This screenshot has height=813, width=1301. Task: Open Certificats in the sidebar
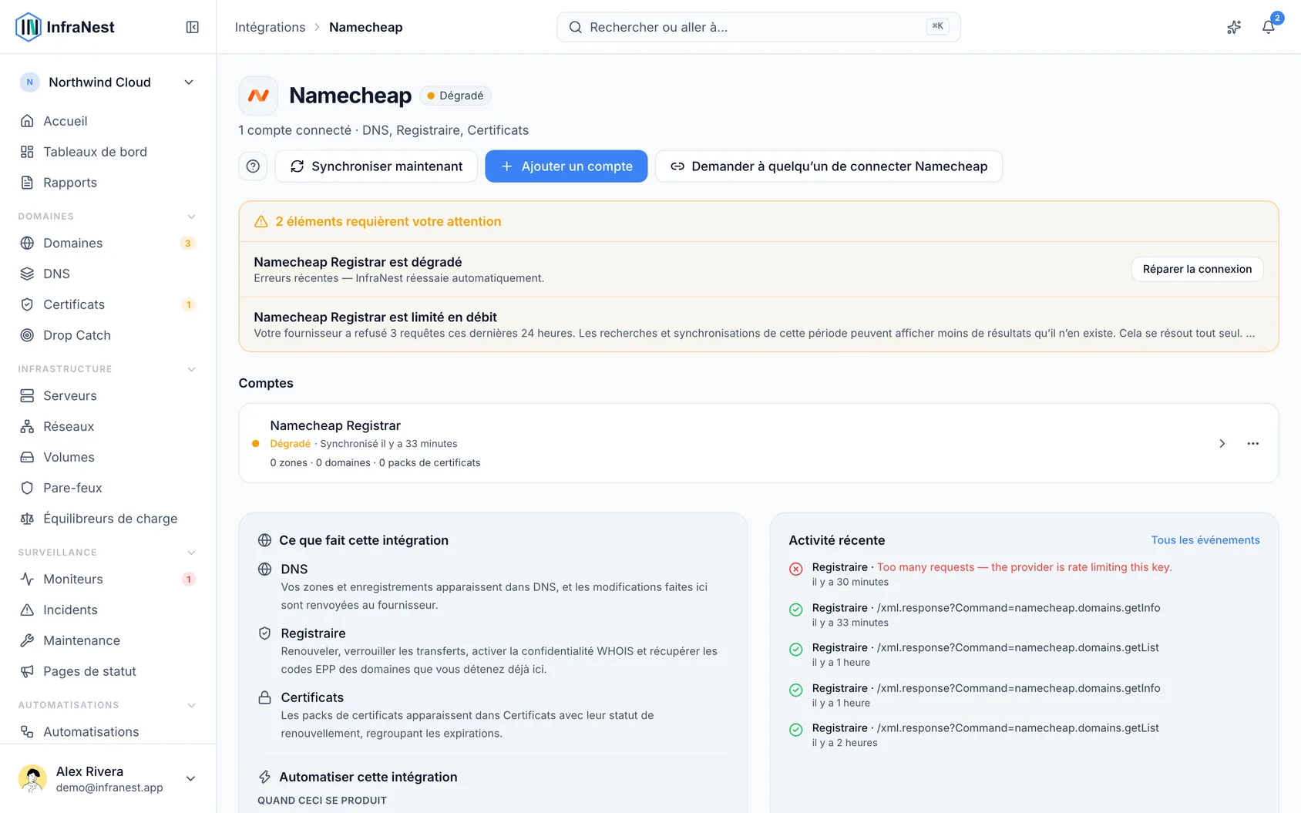[x=108, y=304]
